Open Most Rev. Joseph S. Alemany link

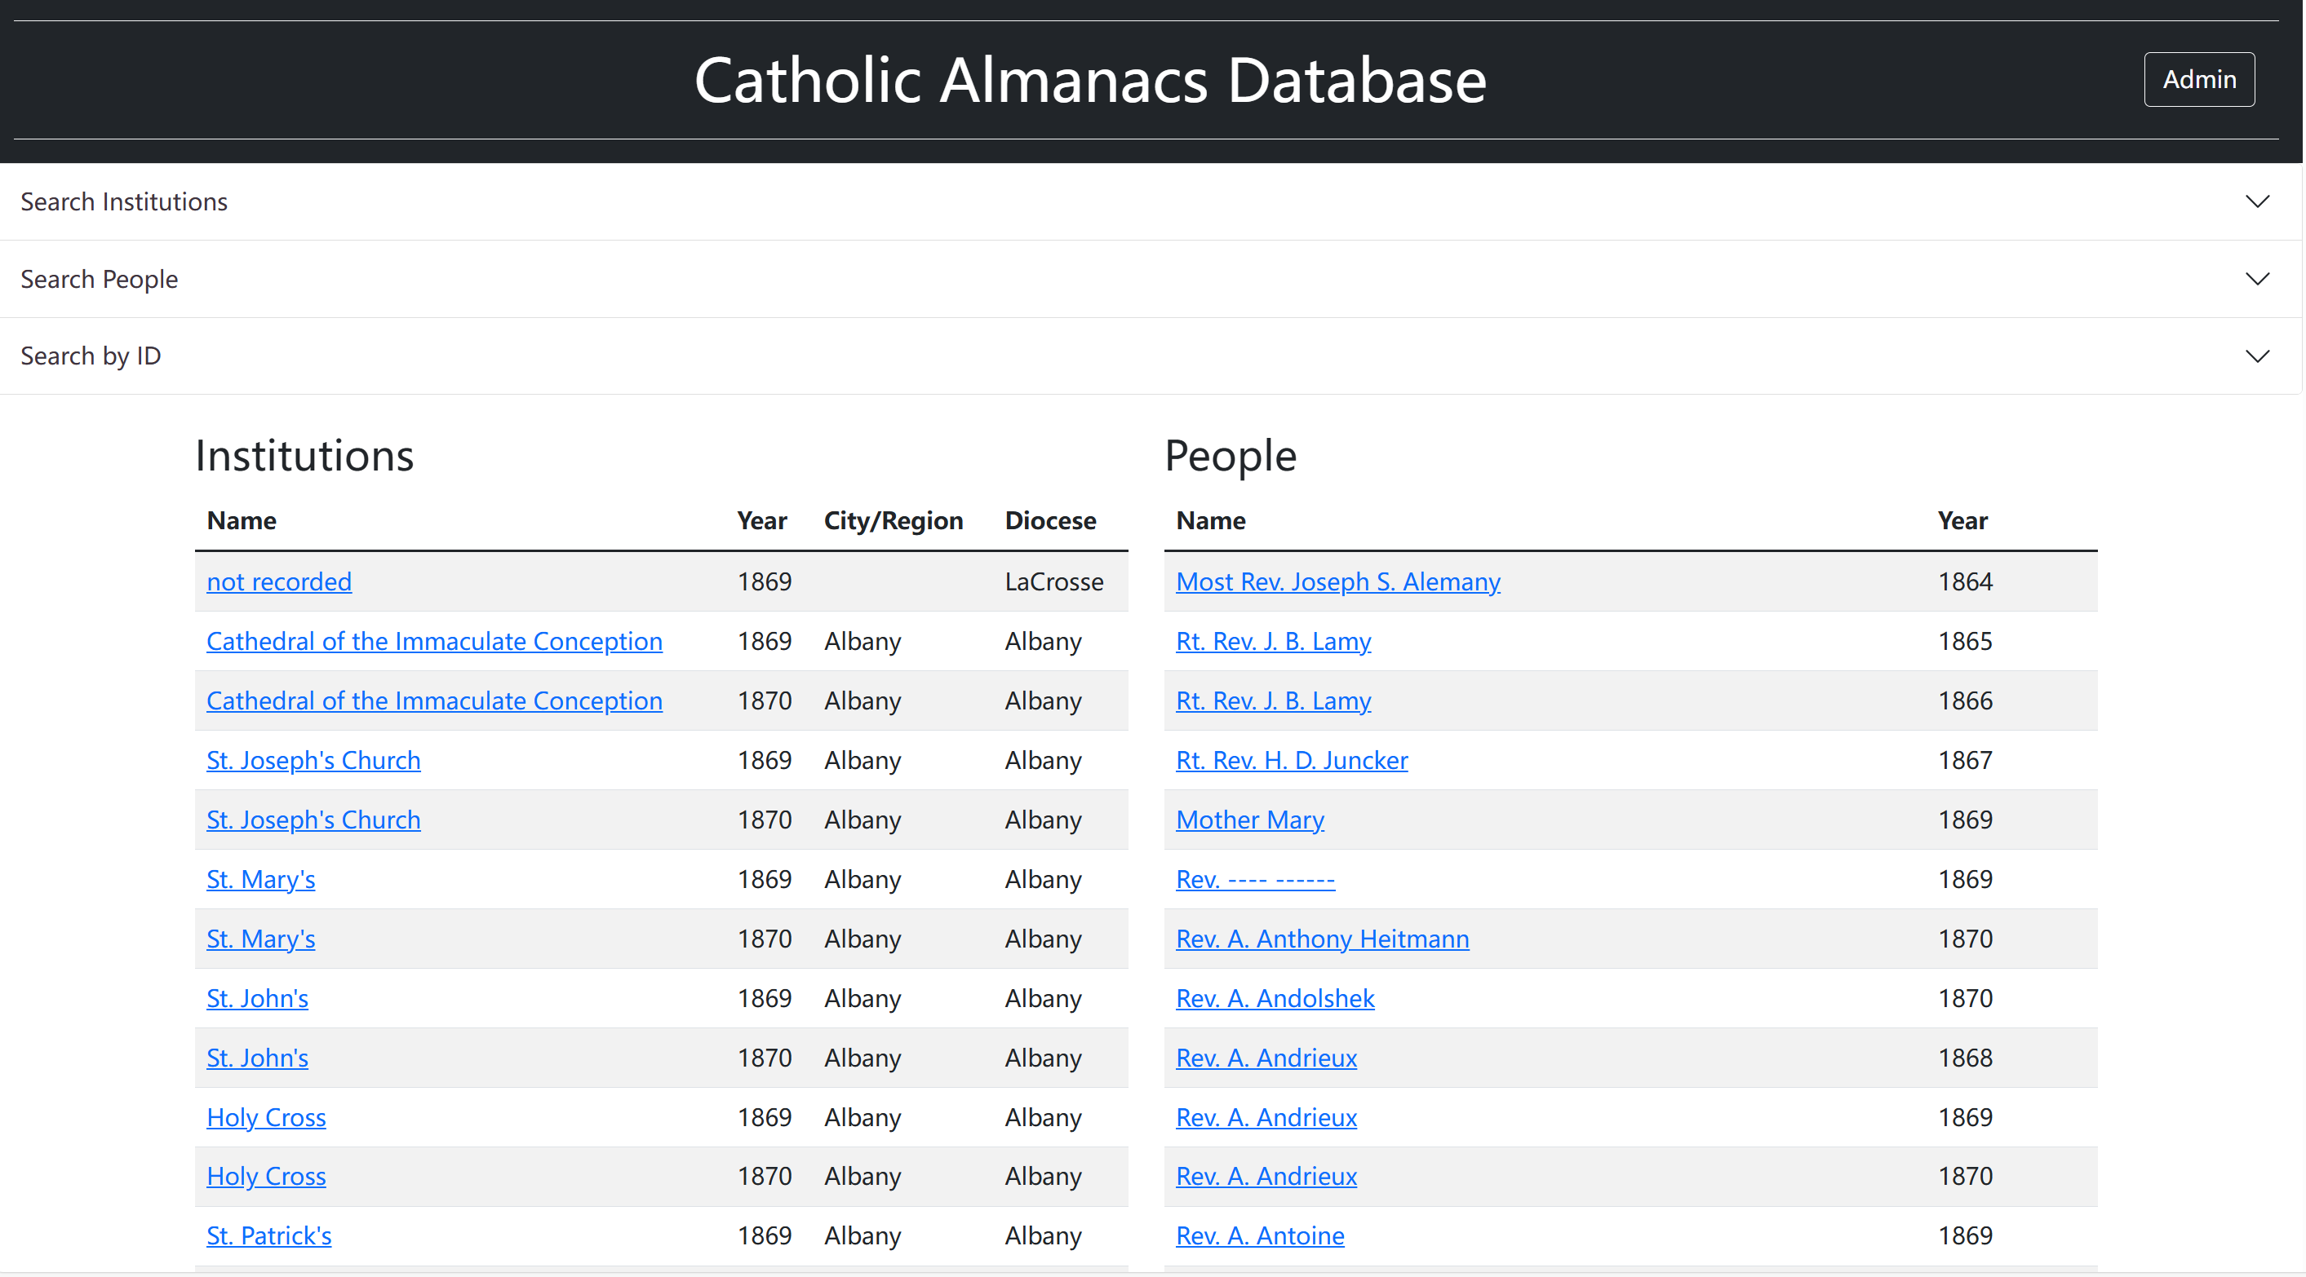point(1337,581)
